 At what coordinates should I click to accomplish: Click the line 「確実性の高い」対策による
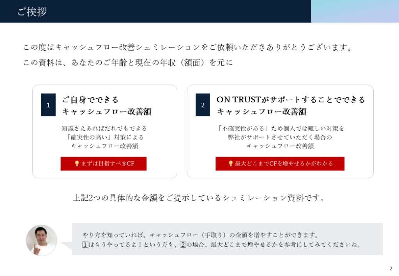point(104,137)
